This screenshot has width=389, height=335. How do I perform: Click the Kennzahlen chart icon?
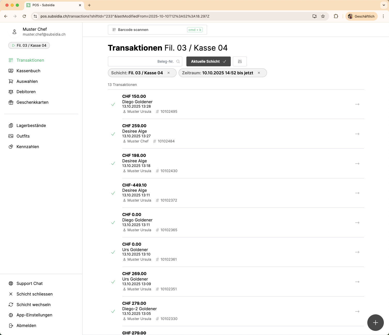[11, 147]
